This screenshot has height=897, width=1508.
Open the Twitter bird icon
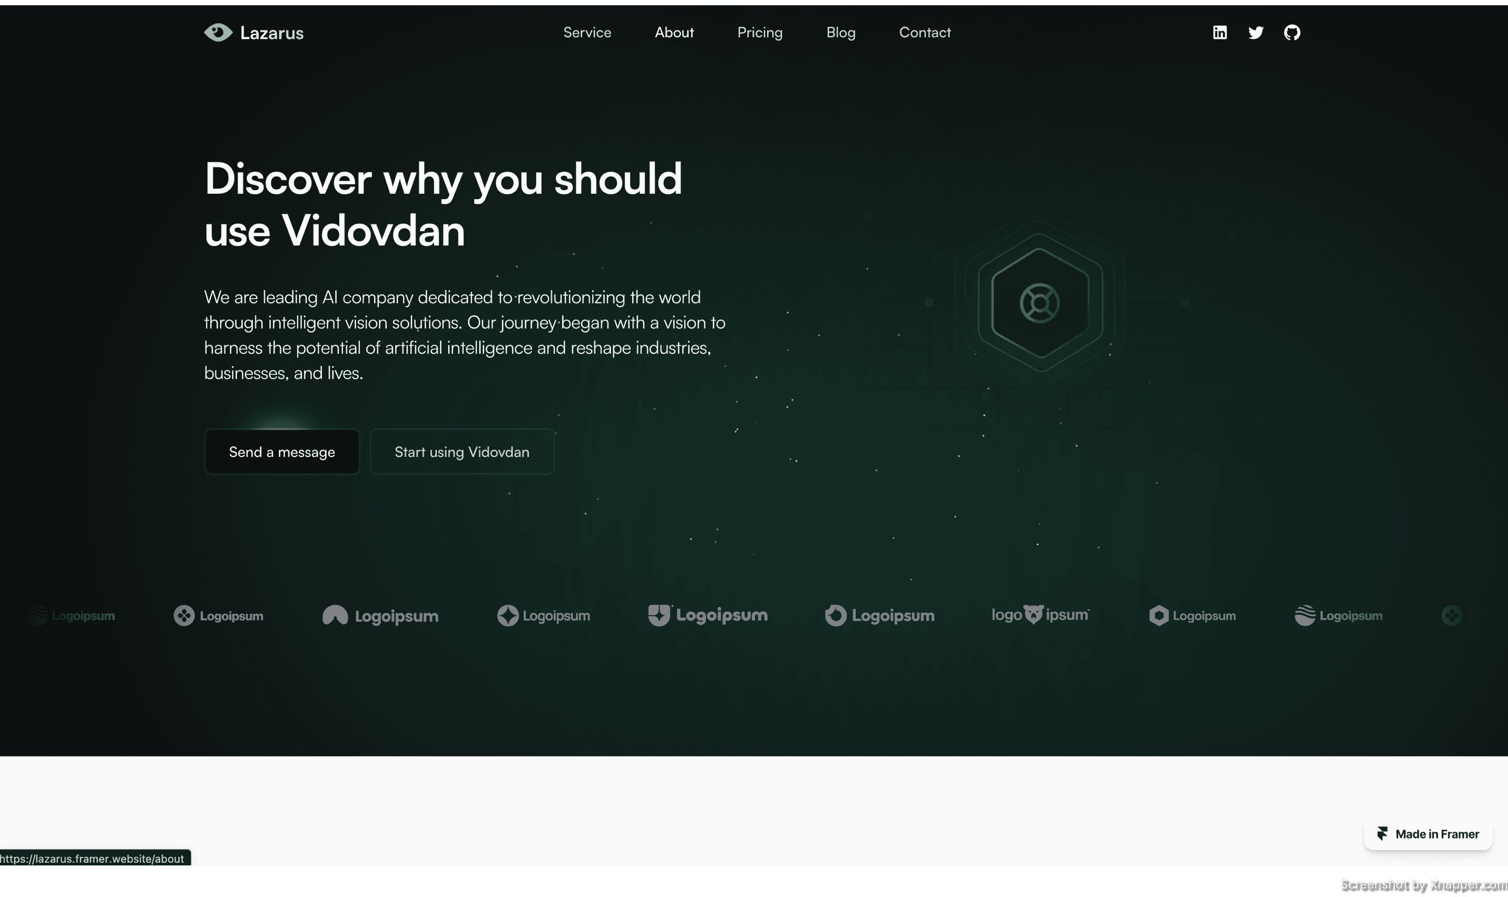[x=1256, y=32]
